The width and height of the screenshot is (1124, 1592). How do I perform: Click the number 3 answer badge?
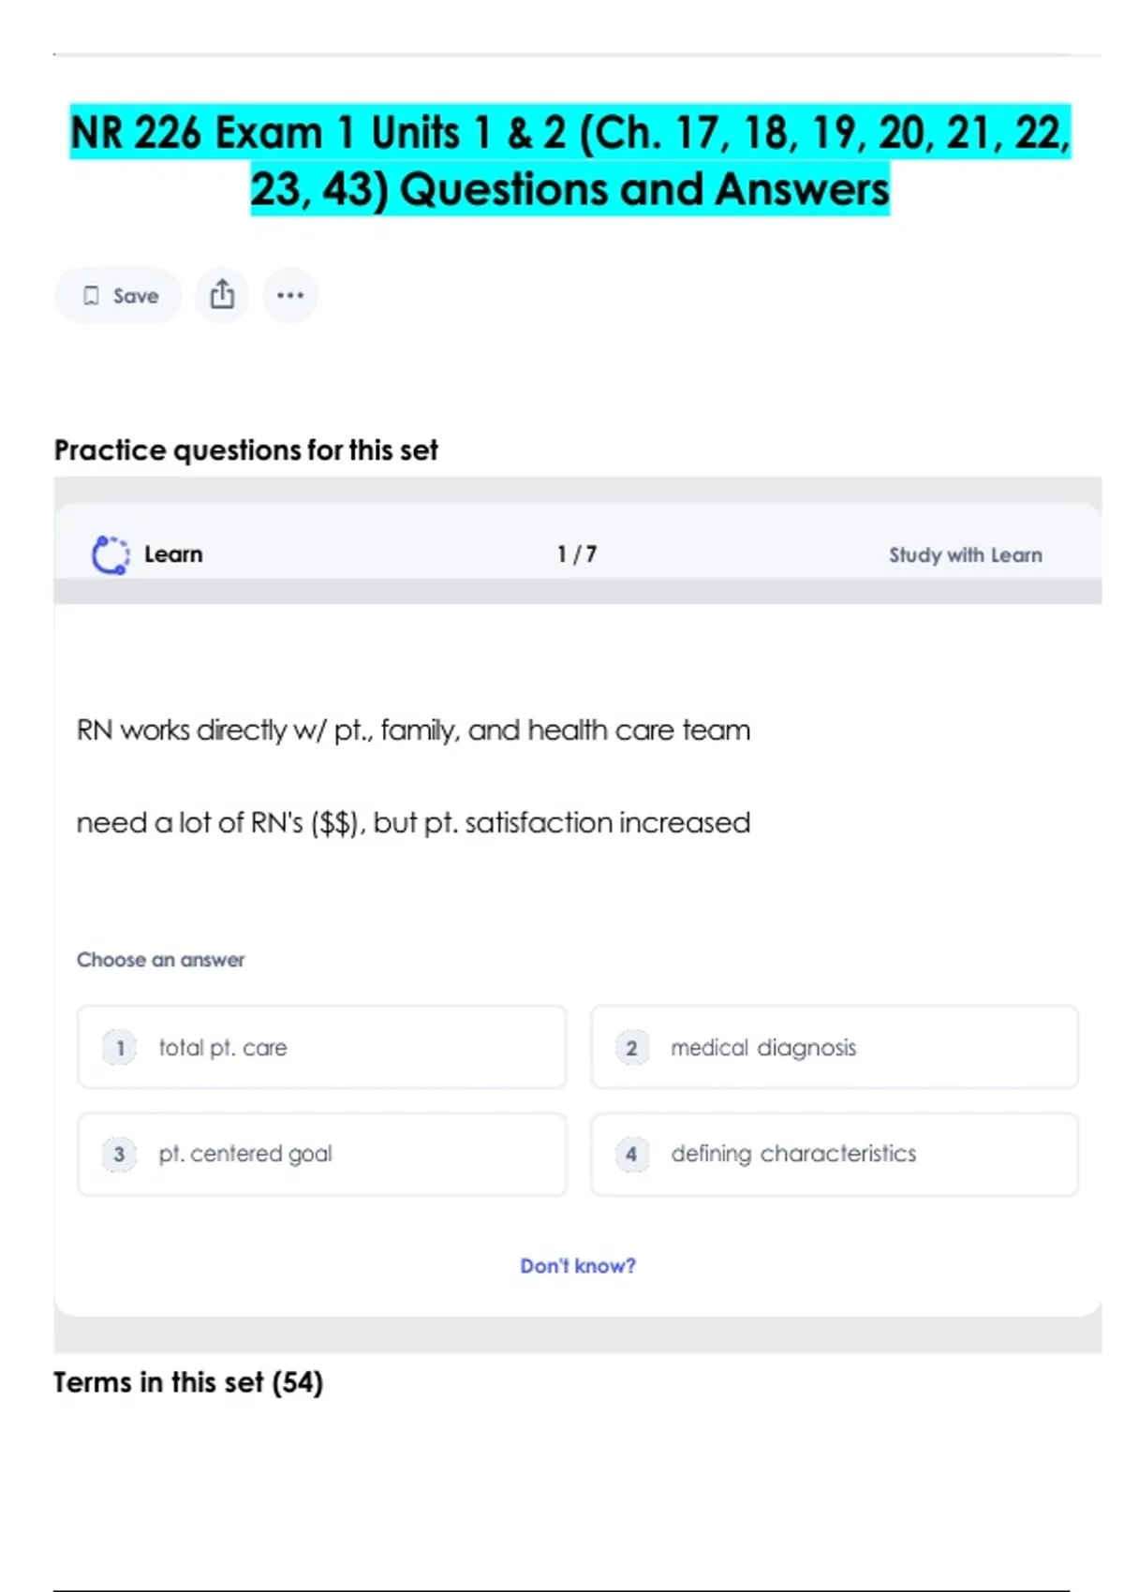click(x=120, y=1154)
